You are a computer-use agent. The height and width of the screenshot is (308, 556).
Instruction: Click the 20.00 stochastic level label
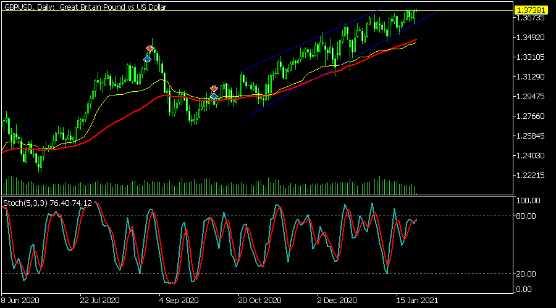(528, 274)
